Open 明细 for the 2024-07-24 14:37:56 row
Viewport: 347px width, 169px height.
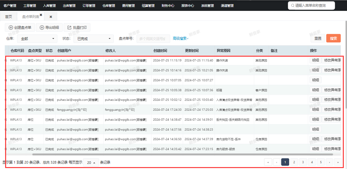pos(316,129)
